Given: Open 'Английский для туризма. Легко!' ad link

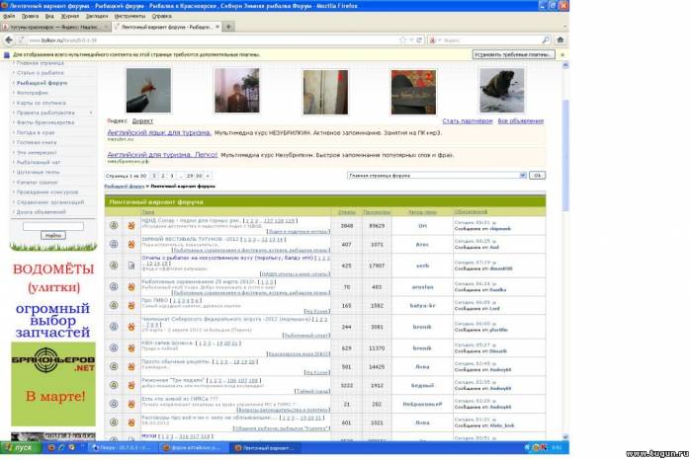Looking at the screenshot, I should tap(162, 155).
